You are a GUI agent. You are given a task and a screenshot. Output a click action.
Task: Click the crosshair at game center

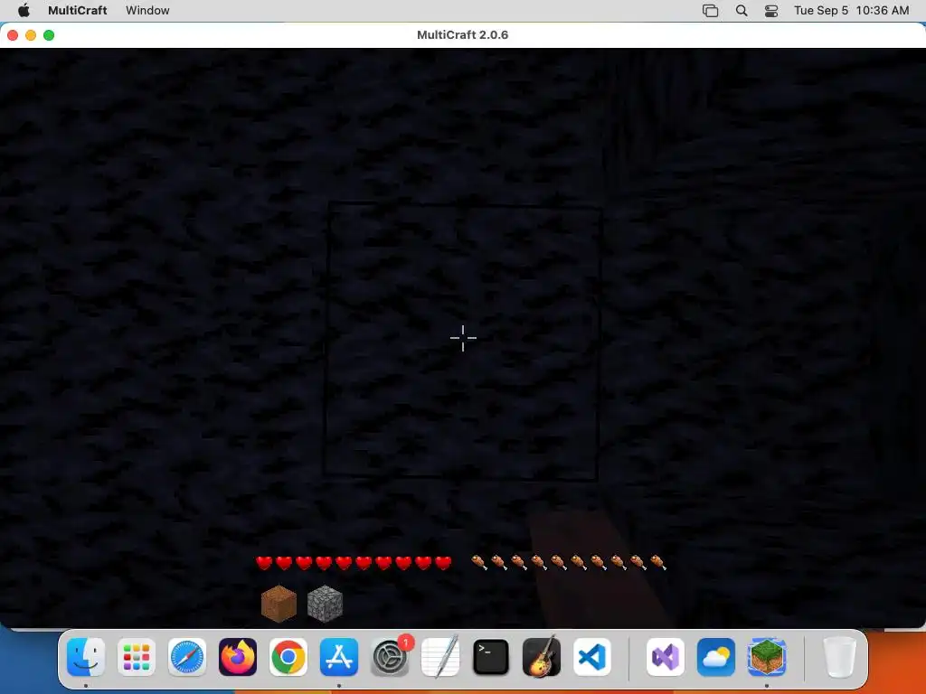[463, 338]
